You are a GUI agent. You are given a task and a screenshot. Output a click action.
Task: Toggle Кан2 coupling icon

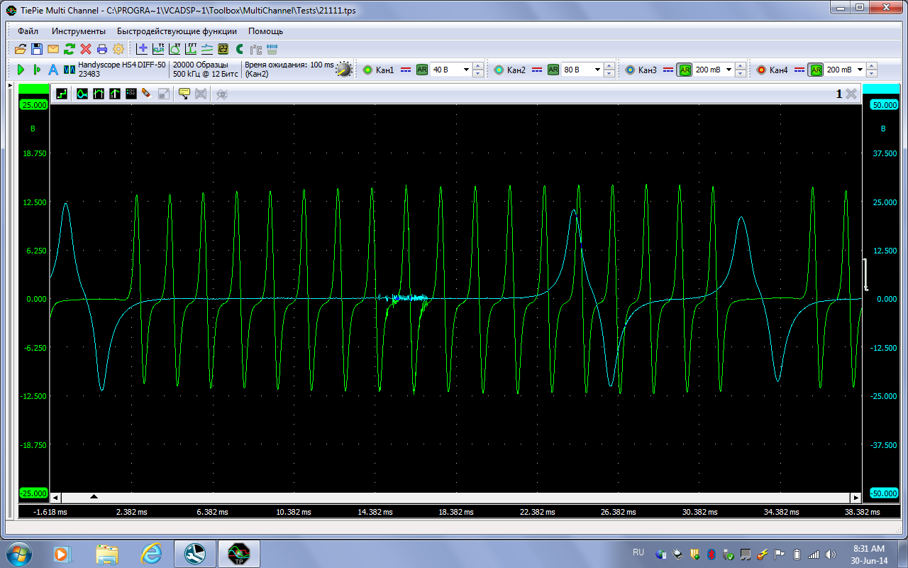point(537,70)
